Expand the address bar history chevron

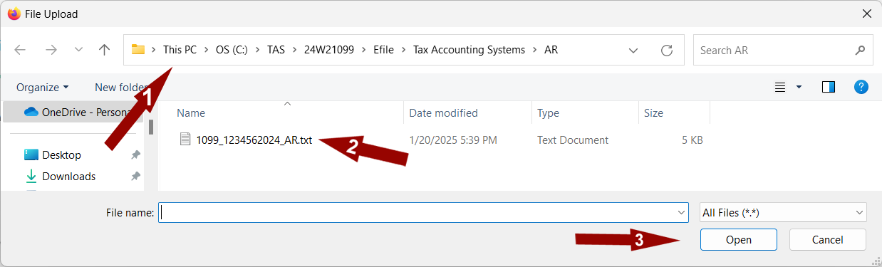[x=633, y=51]
